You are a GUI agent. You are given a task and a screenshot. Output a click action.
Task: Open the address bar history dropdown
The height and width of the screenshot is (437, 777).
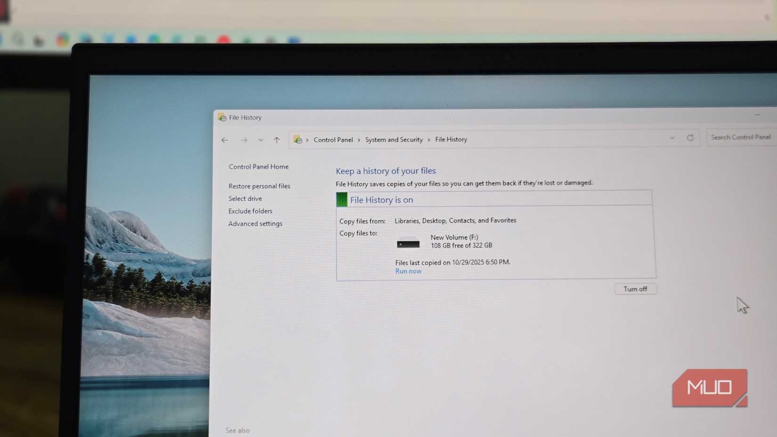coord(672,138)
